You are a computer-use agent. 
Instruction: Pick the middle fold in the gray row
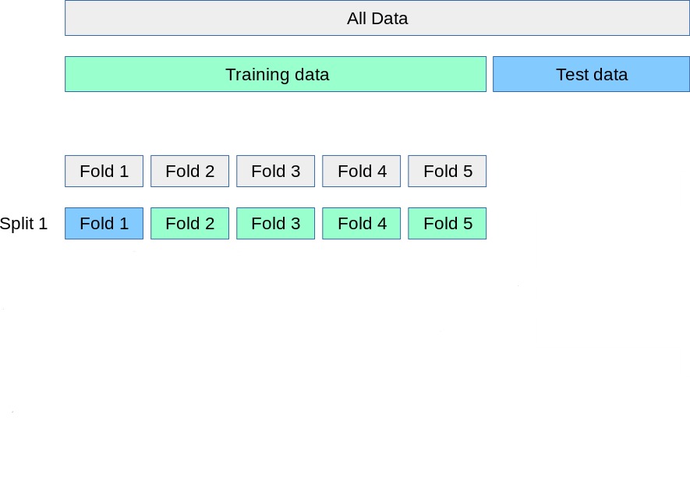[275, 172]
